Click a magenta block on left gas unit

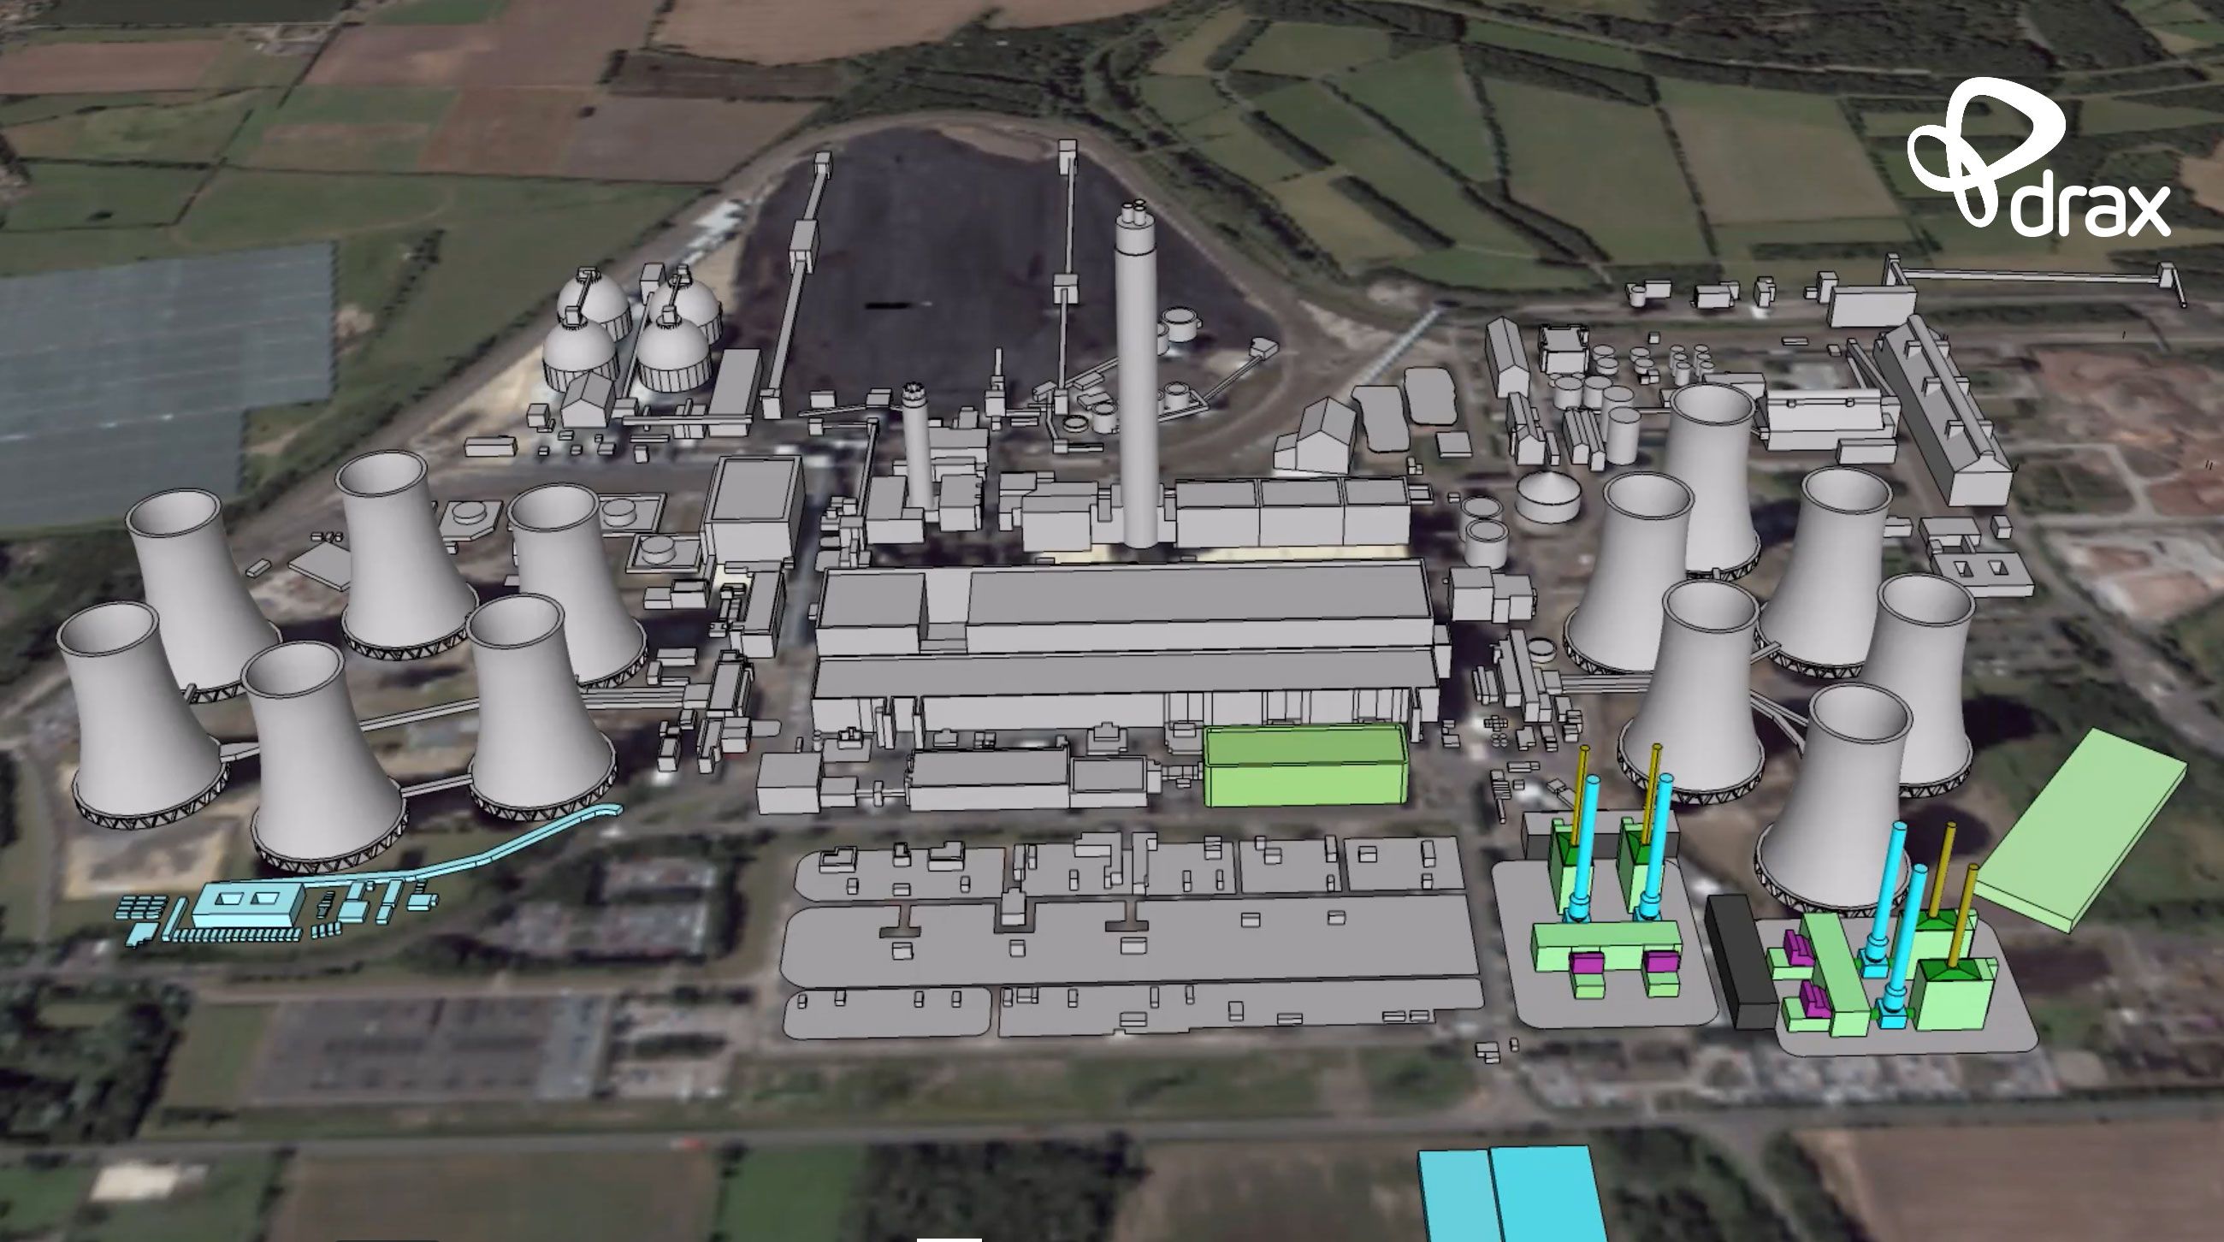[x=1587, y=961]
